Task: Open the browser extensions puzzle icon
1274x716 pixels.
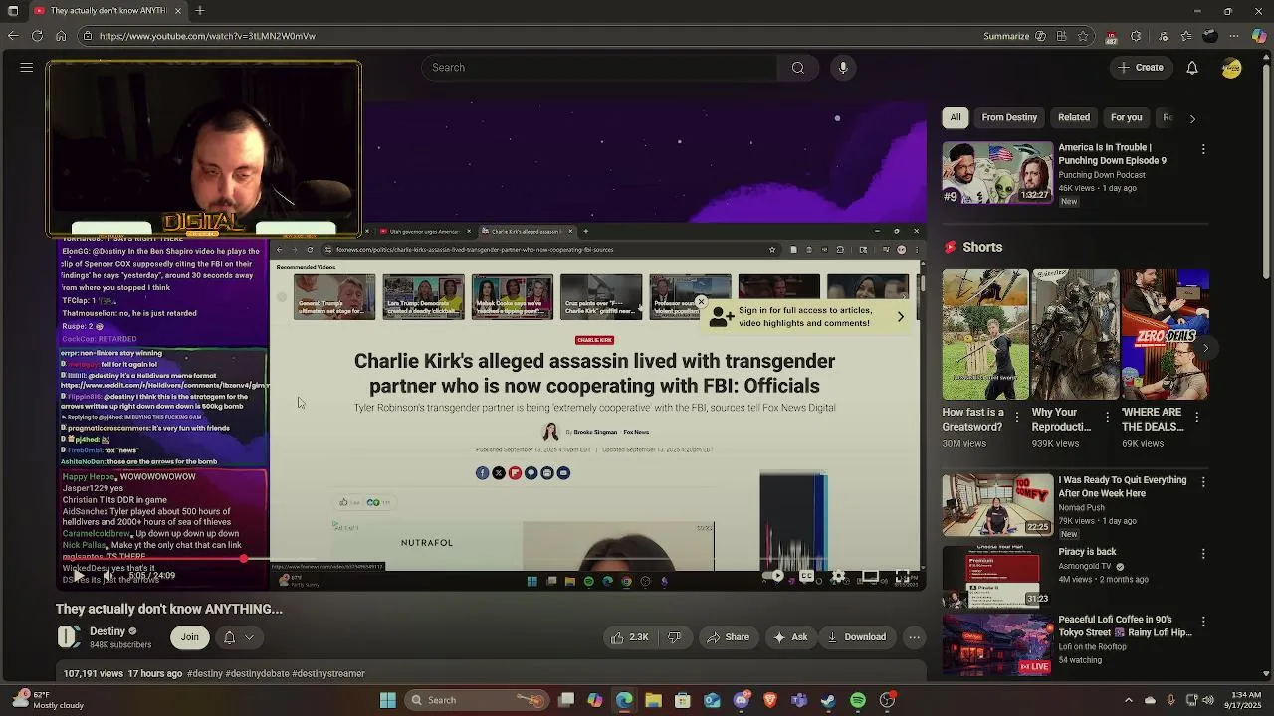Action: 1136,36
